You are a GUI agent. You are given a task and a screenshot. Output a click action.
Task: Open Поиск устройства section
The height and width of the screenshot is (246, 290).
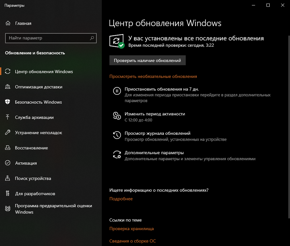[33, 178]
